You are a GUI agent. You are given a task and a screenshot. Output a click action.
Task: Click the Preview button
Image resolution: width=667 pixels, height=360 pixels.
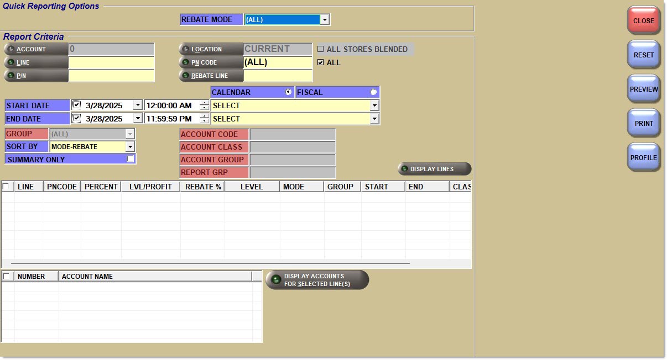click(644, 89)
